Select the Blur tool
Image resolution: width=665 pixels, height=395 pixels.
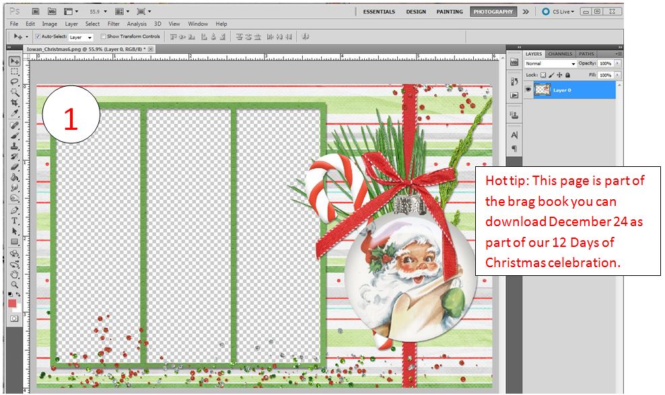pos(14,187)
